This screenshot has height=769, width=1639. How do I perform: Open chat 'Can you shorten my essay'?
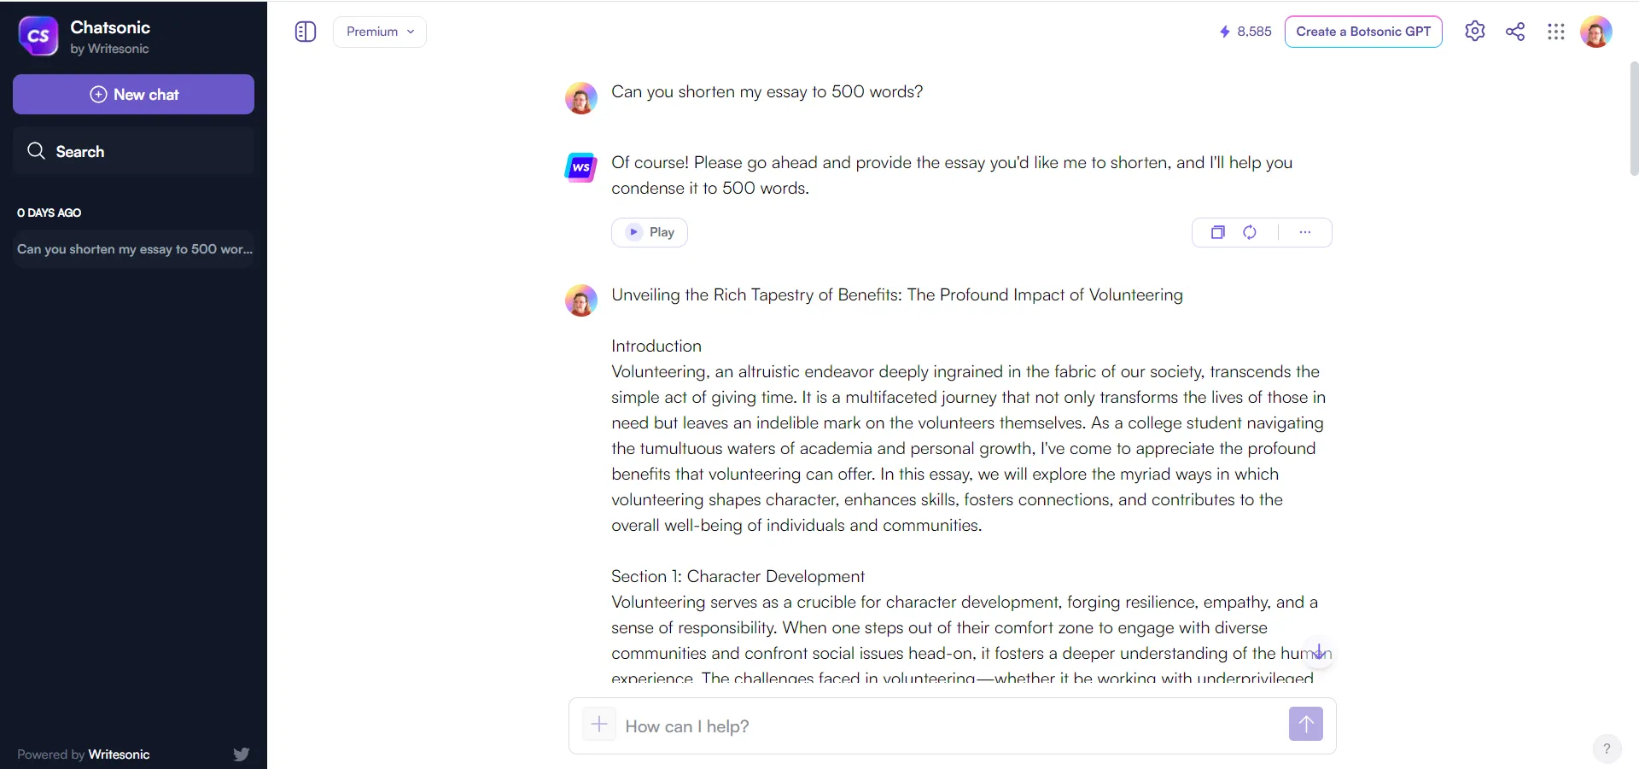(133, 249)
